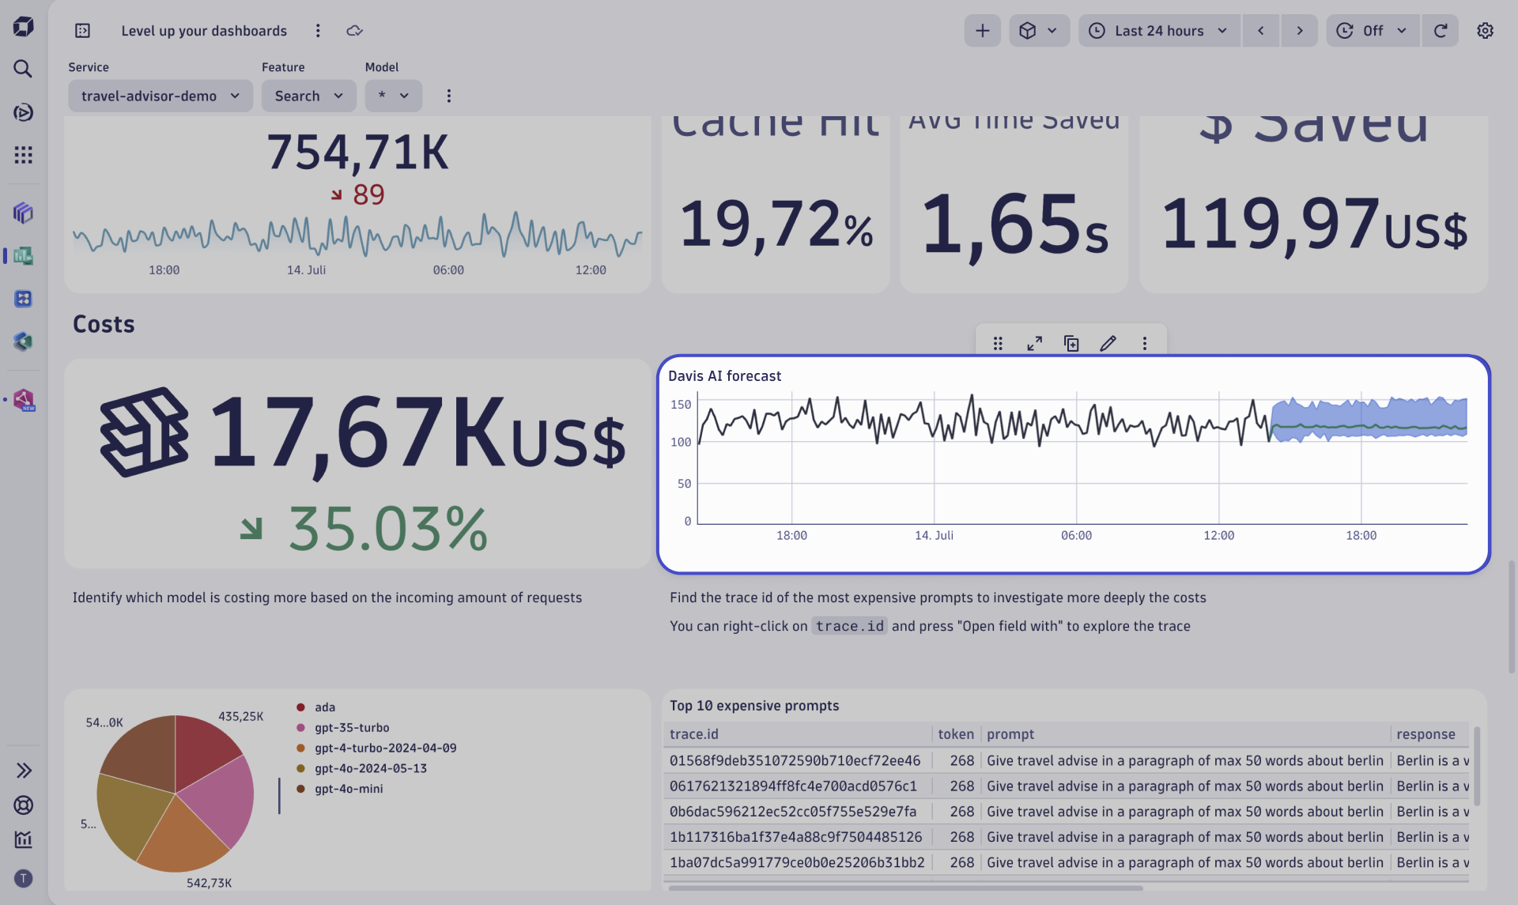Click the trace.id code chip in the description
Image resolution: width=1518 pixels, height=905 pixels.
coord(849,625)
